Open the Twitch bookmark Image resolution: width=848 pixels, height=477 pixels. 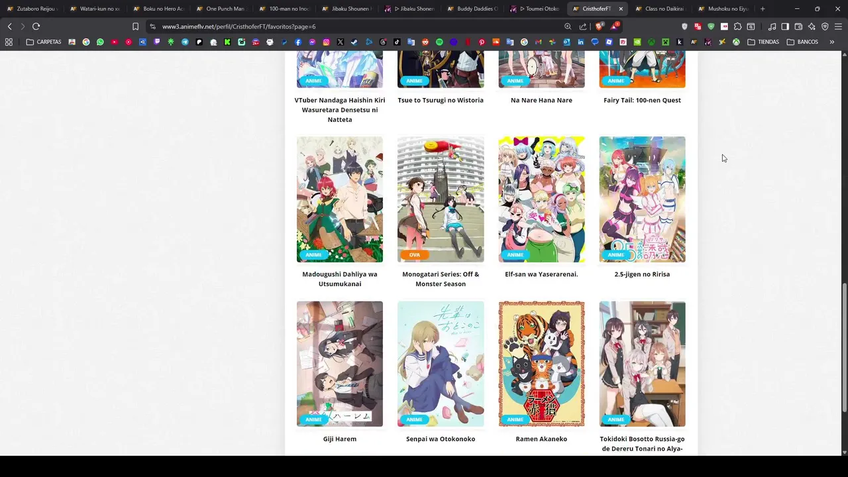pyautogui.click(x=156, y=42)
